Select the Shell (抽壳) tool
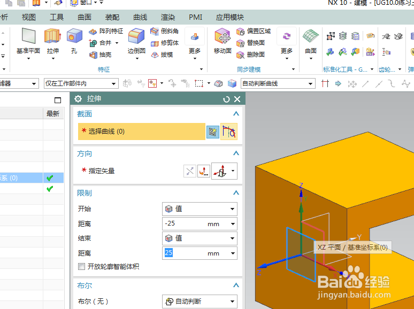Image resolution: width=414 pixels, height=309 pixels. [101, 55]
